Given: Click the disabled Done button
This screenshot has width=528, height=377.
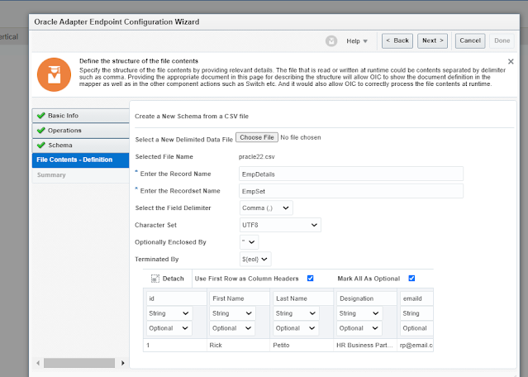Looking at the screenshot, I should tap(502, 41).
